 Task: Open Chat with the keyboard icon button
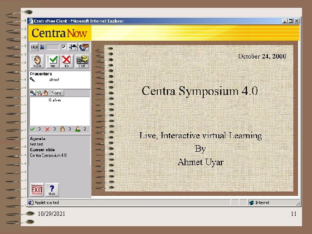click(82, 62)
